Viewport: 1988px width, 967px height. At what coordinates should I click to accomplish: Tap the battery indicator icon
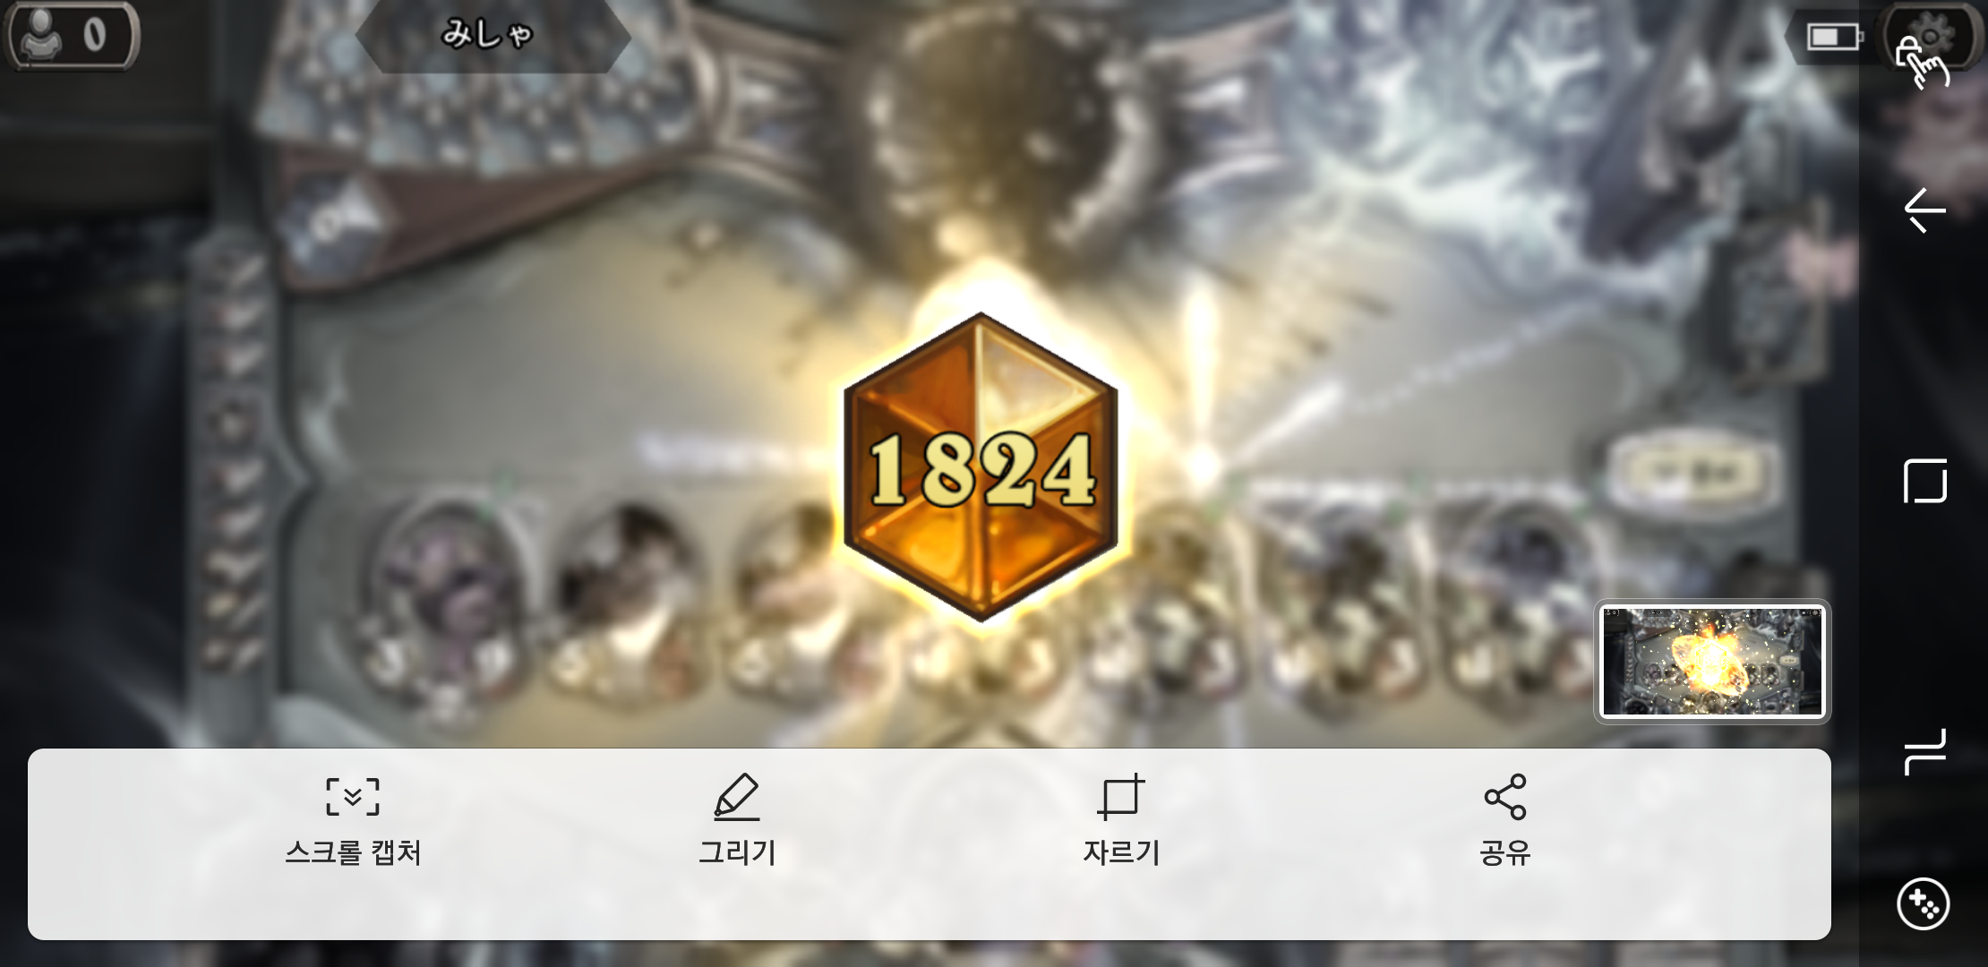(x=1834, y=37)
